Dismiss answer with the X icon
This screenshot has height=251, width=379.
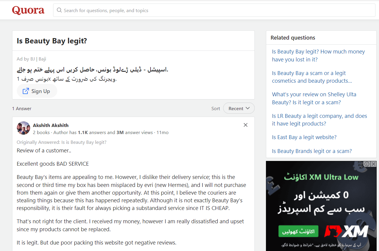(245, 125)
